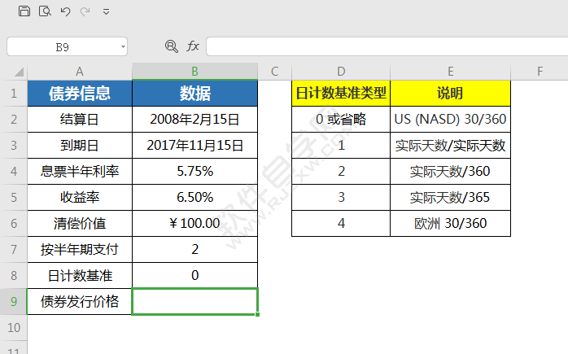568x354 pixels.
Task: Select cell 清偿价值
Action: (x=80, y=224)
